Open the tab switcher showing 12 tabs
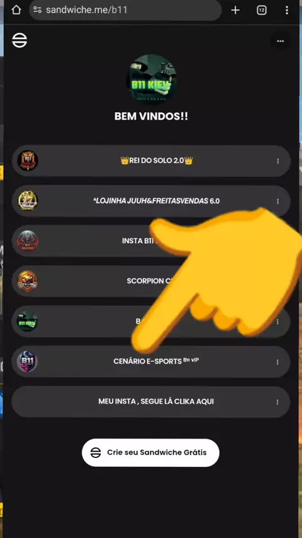Viewport: 302px width, 538px height. (x=262, y=10)
